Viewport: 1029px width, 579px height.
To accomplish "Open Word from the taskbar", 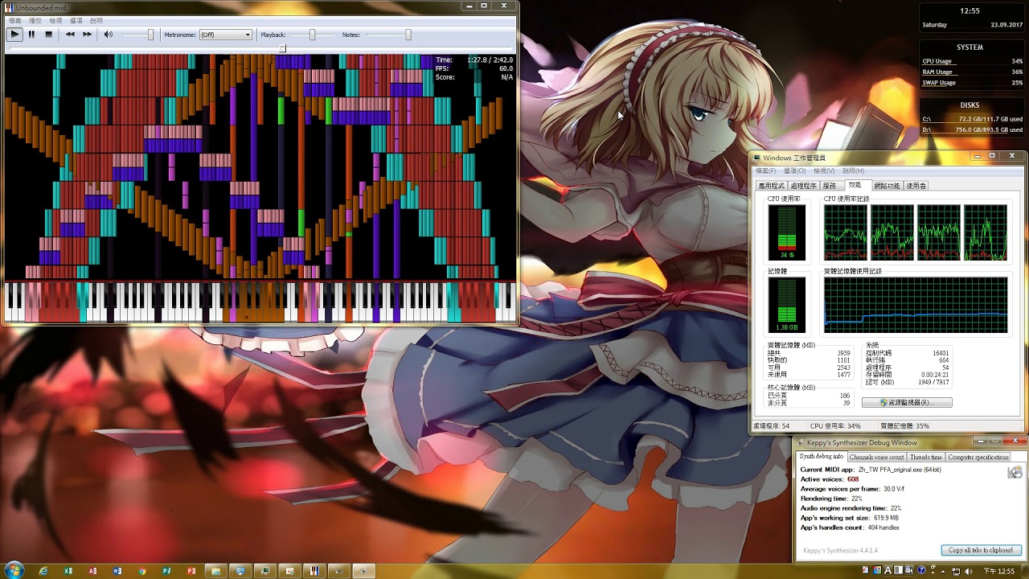I will [117, 571].
